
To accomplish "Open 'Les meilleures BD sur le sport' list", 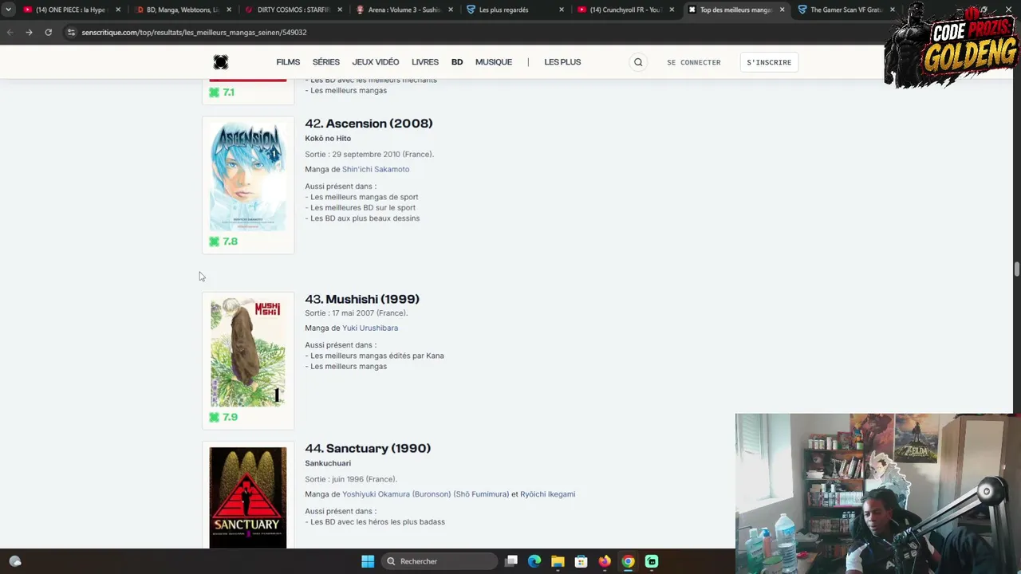I will [363, 207].
